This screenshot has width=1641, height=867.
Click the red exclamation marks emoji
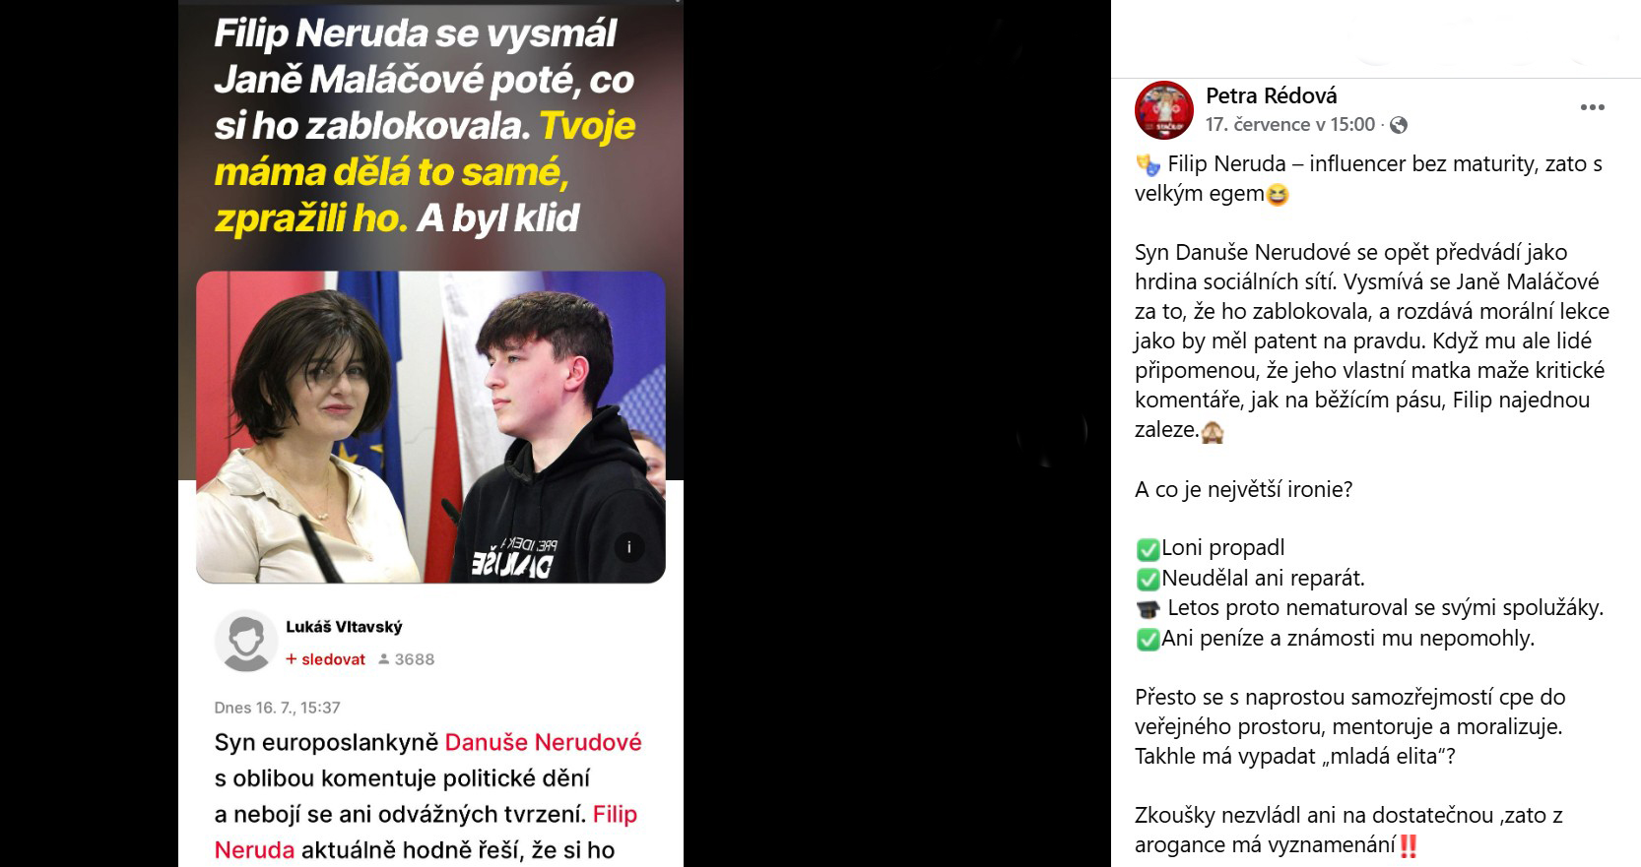(x=1409, y=845)
